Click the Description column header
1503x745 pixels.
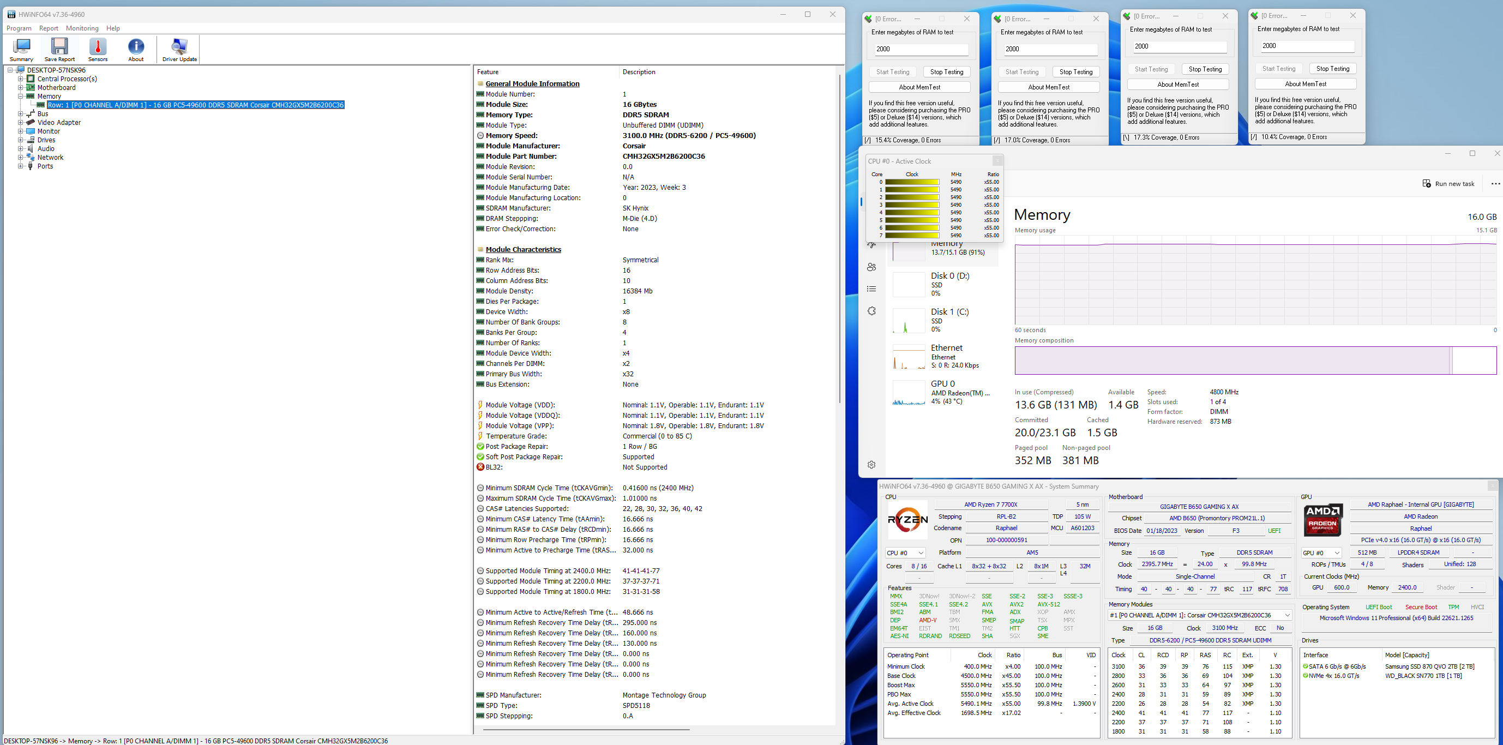[x=727, y=72]
